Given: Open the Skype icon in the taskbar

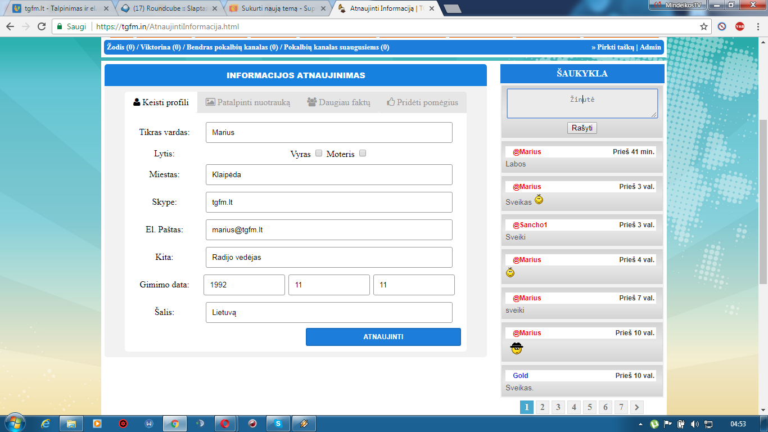Looking at the screenshot, I should 278,424.
